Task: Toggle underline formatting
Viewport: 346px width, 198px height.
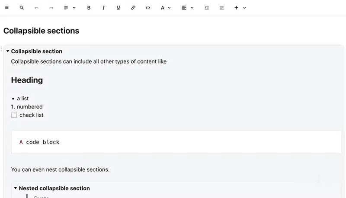Action: click(118, 8)
